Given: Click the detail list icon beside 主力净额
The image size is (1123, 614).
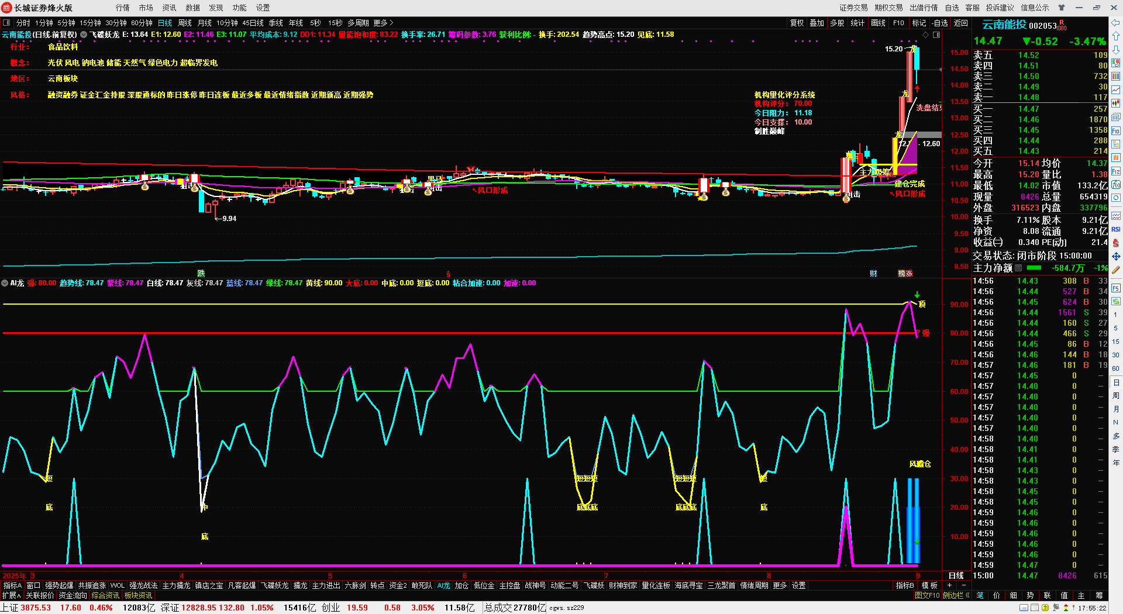Looking at the screenshot, I should [x=1018, y=268].
